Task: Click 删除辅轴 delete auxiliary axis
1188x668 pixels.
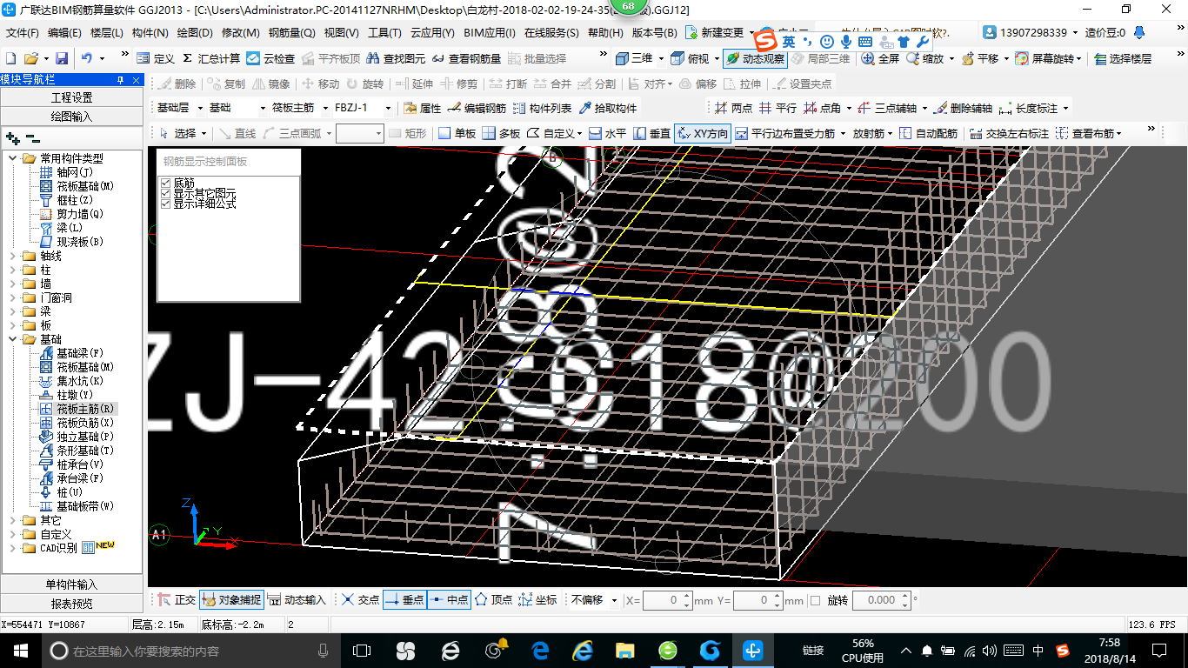Action: [963, 108]
